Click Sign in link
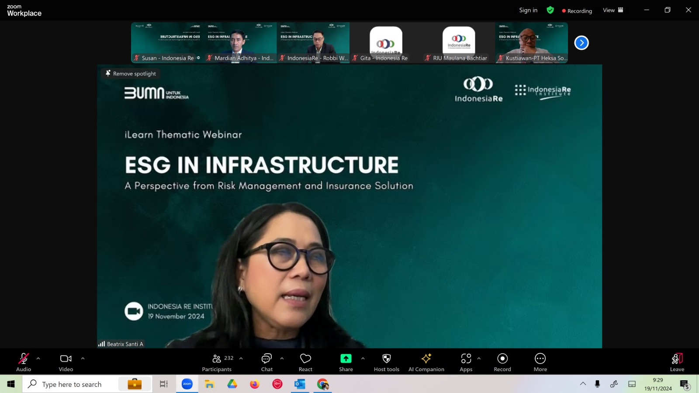This screenshot has height=393, width=699. (x=528, y=10)
